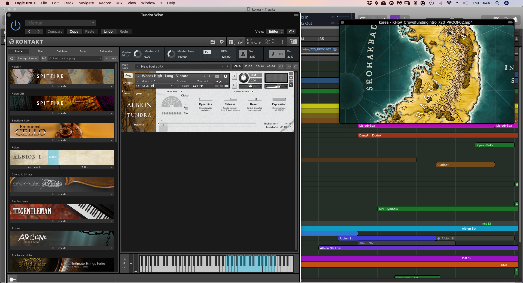Enable Ext sync button in Master Editor
The image size is (523, 283).
[x=207, y=52]
